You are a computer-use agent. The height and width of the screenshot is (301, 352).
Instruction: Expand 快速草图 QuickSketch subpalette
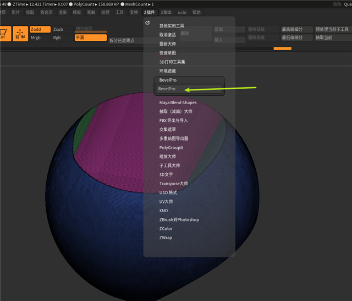pyautogui.click(x=167, y=53)
